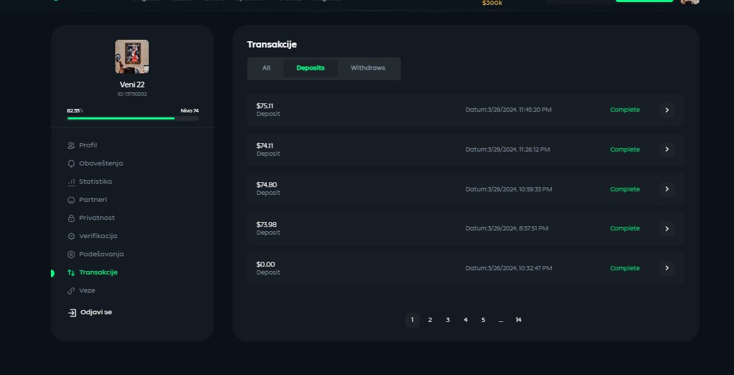734x375 pixels.
Task: Click Complete status of $74.11 deposit
Action: 625,149
